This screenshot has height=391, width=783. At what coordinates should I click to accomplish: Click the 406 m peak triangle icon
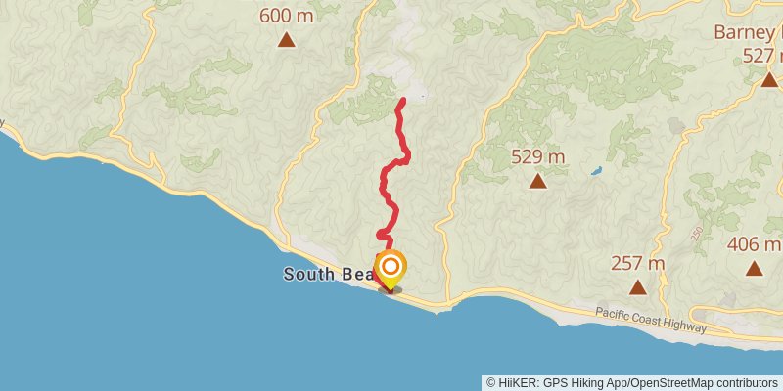tap(754, 268)
